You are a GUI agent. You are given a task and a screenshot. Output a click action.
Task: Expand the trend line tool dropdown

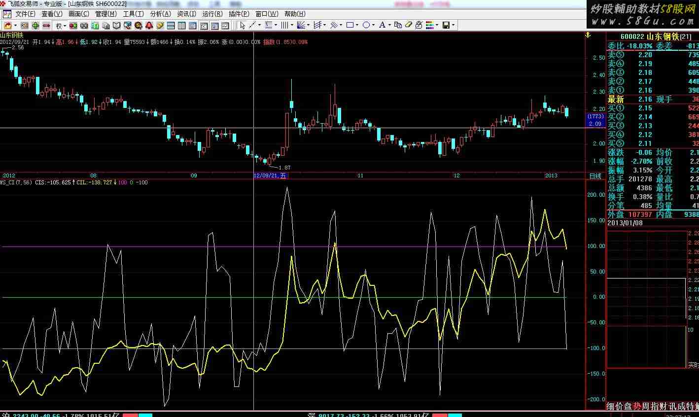(259, 25)
